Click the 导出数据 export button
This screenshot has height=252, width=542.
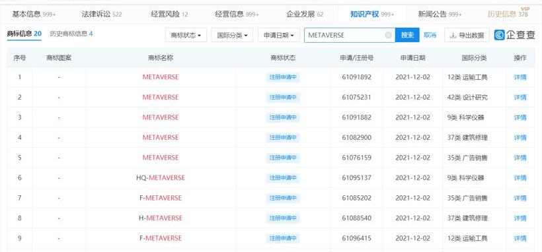coord(467,35)
